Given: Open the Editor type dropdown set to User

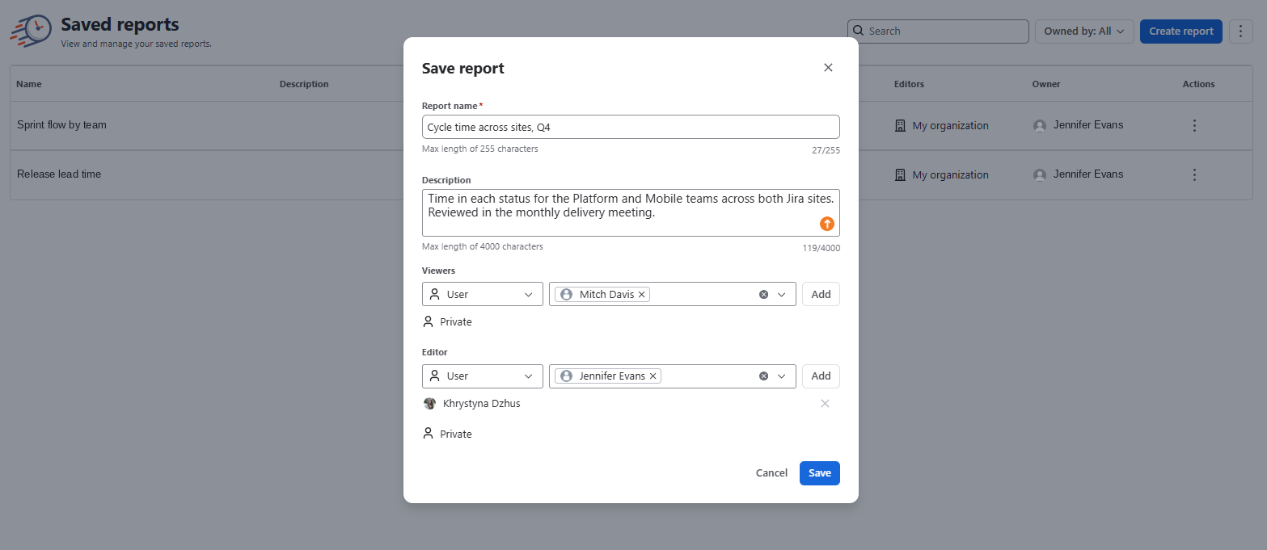Looking at the screenshot, I should click(x=483, y=376).
